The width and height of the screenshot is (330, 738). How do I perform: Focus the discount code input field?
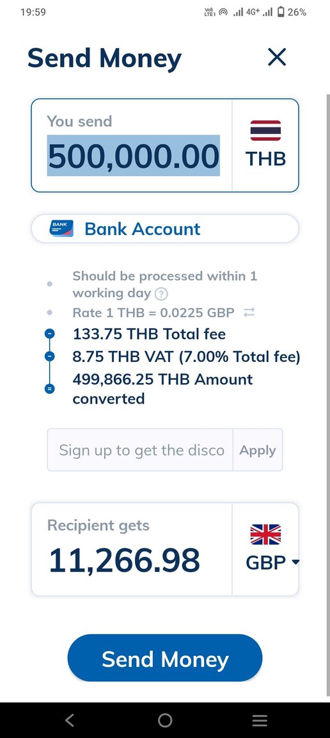(x=140, y=450)
